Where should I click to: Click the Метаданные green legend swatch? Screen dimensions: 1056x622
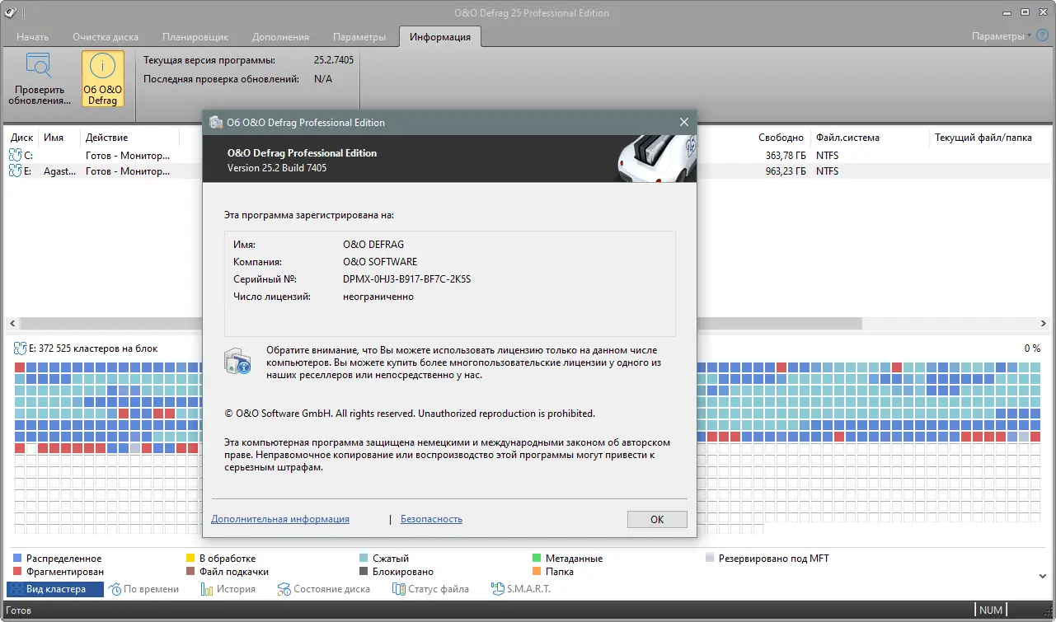click(537, 559)
